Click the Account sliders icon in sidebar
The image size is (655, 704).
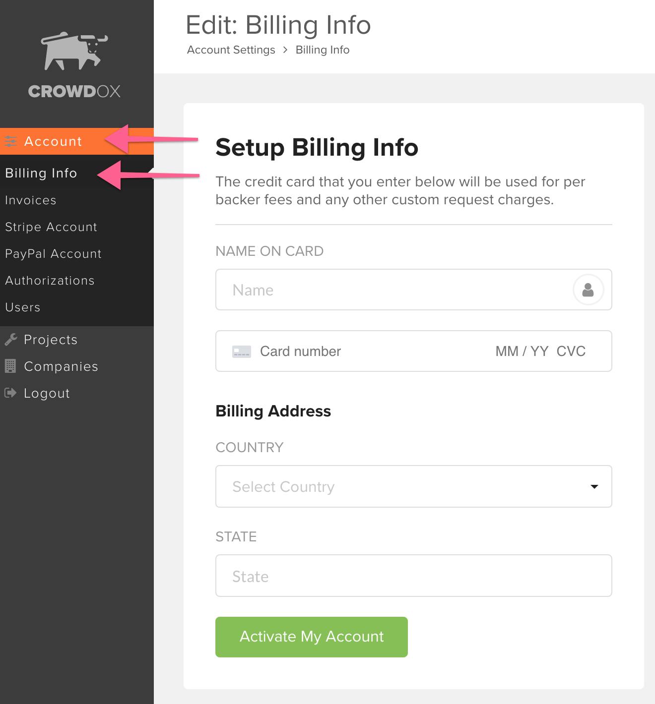(x=10, y=141)
